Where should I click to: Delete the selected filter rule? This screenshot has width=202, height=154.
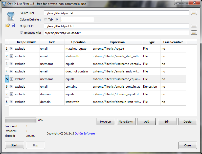click(x=187, y=122)
